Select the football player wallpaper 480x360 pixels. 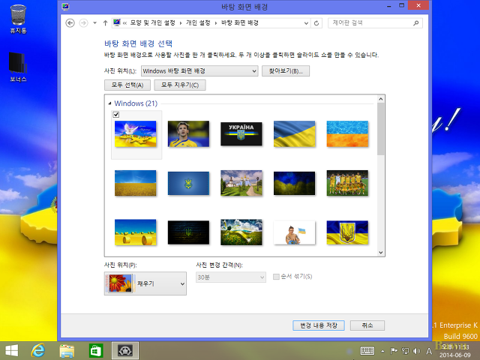pos(188,133)
